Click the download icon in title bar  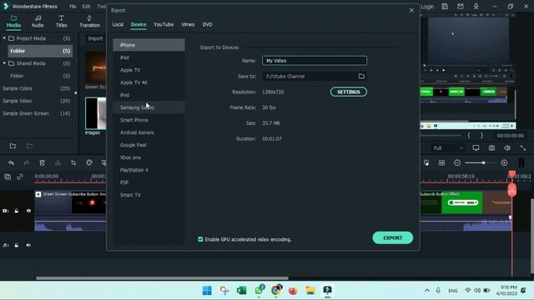tap(476, 6)
